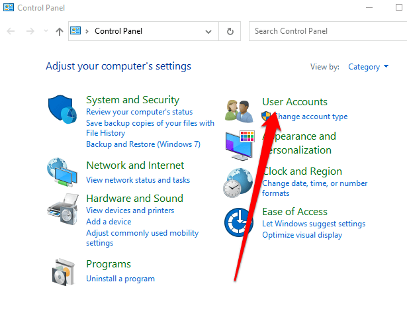Open the recent locations dropdown arrow
The height and width of the screenshot is (327, 407).
pos(46,31)
